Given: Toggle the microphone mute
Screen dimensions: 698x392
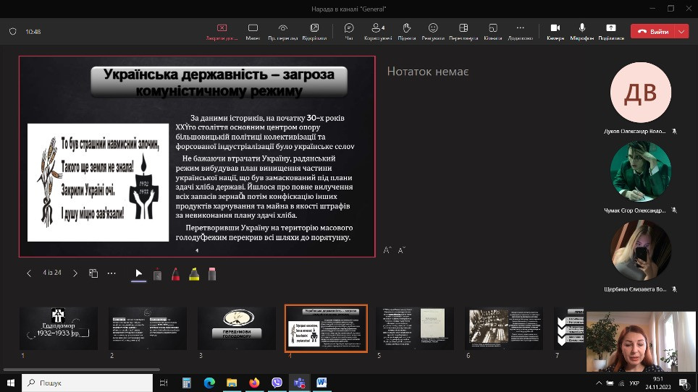Looking at the screenshot, I should 581,30.
